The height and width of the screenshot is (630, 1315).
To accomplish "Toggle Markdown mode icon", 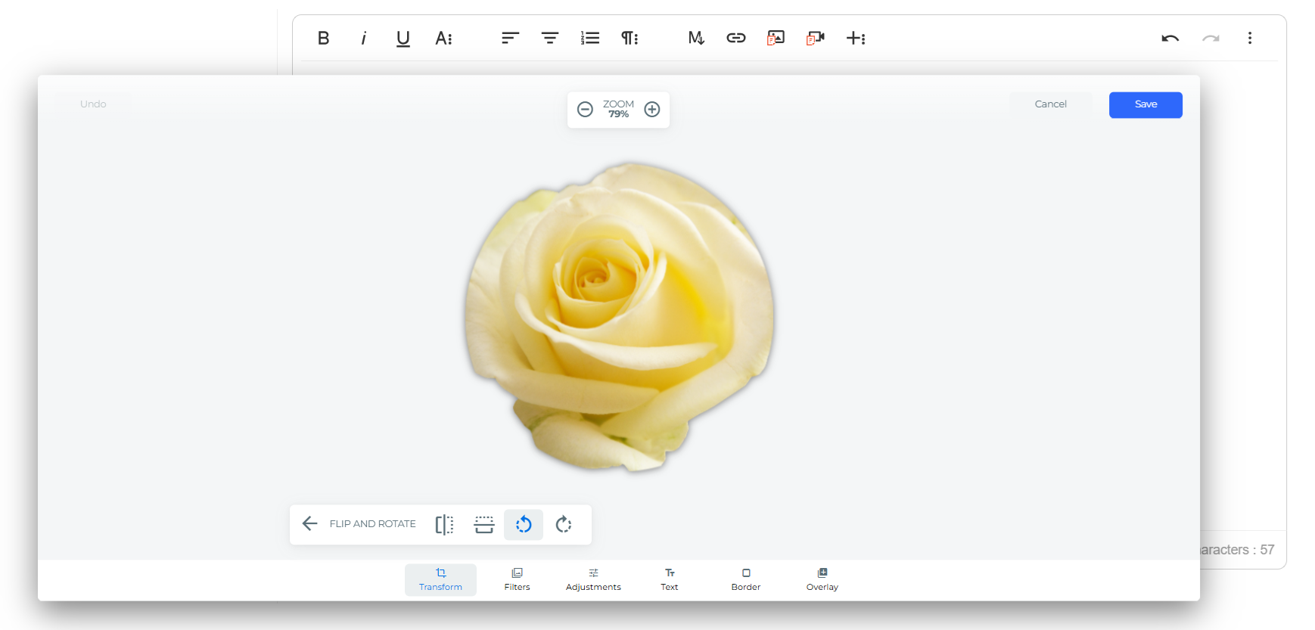I will coord(696,38).
